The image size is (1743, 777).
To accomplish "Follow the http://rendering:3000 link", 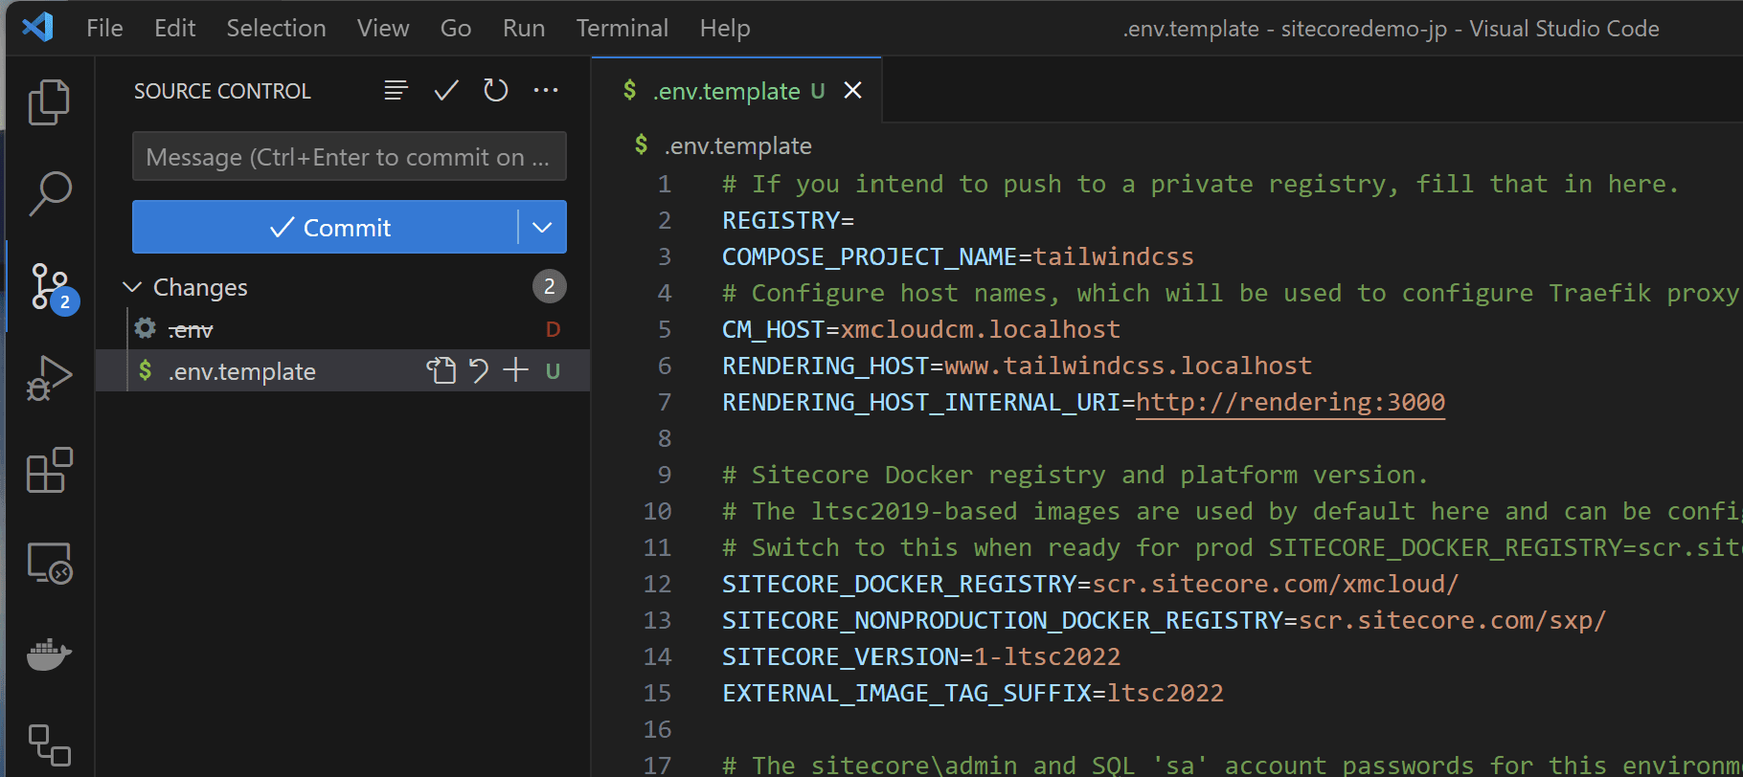I will click(1290, 403).
